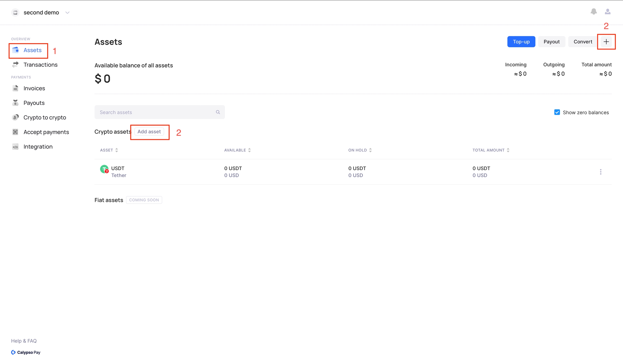Click the plus icon next to Convert

[606, 42]
